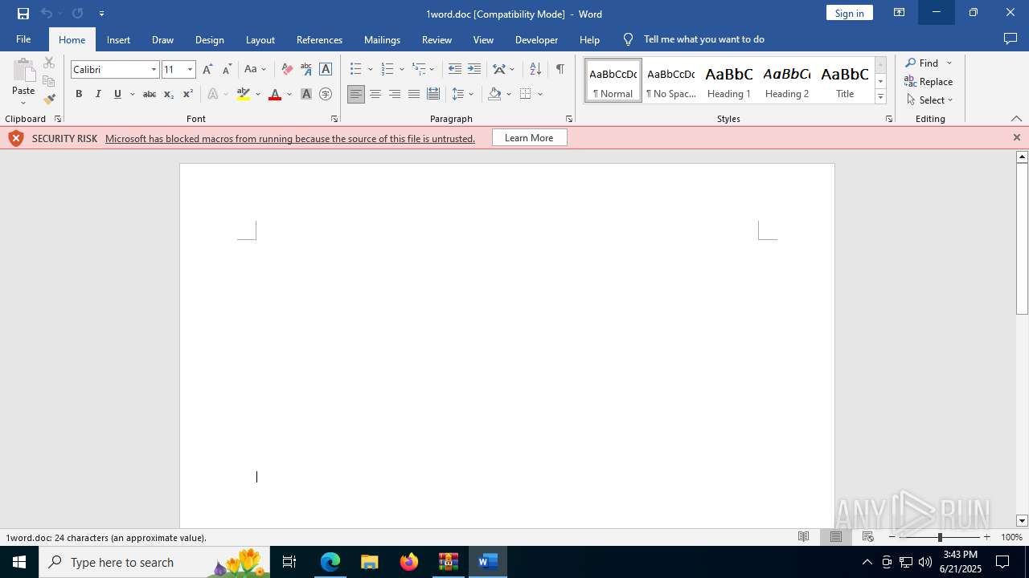Toggle Italic formatting

click(98, 94)
